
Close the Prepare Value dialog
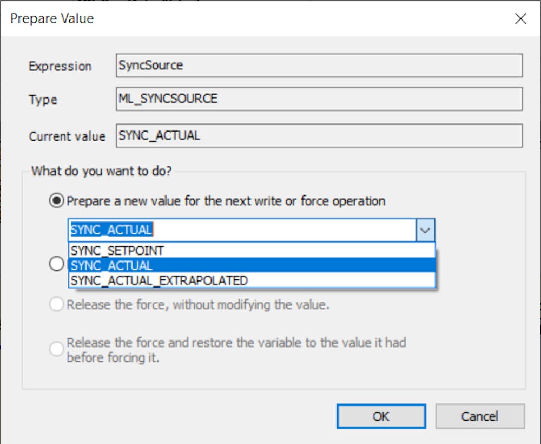[x=520, y=18]
